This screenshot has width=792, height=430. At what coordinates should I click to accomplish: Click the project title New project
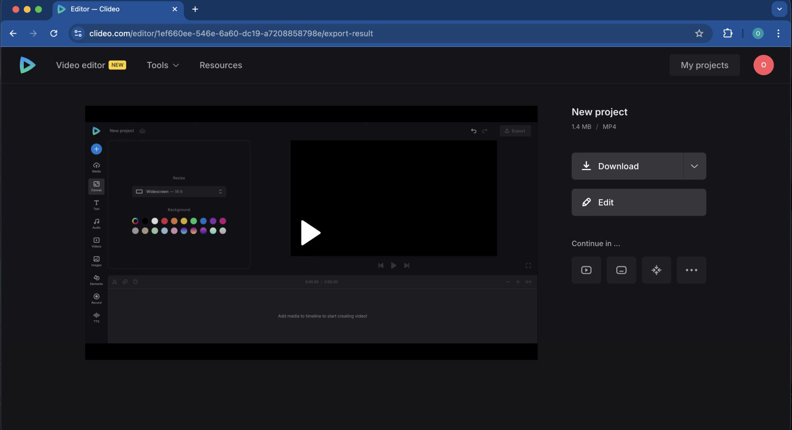[599, 112]
